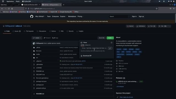Open the Pocket save icon in toolbar
176x99 pixels.
pos(170,9)
